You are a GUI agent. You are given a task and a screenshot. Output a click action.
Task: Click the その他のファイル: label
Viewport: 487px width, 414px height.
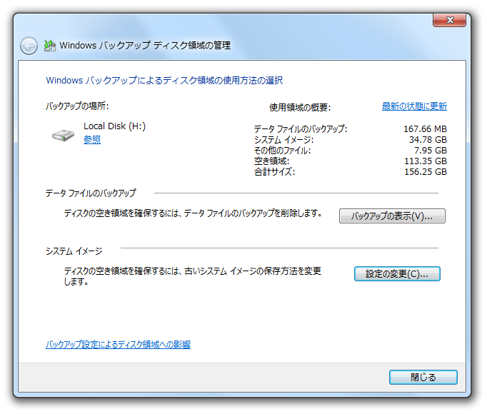282,151
